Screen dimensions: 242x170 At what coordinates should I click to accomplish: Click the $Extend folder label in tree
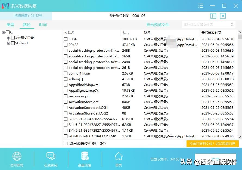pyautogui.click(x=21, y=43)
